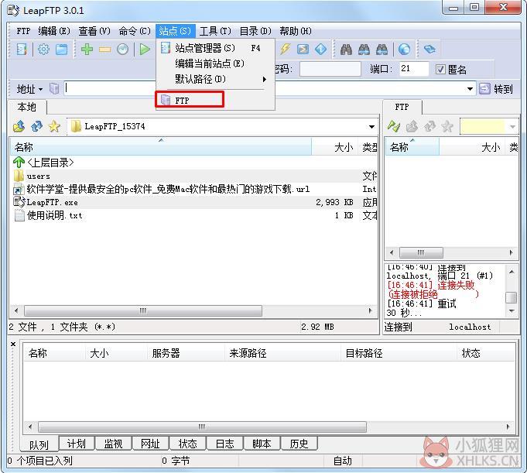527x473 pixels.
Task: Switch to the 队列 tab
Action: 39,445
